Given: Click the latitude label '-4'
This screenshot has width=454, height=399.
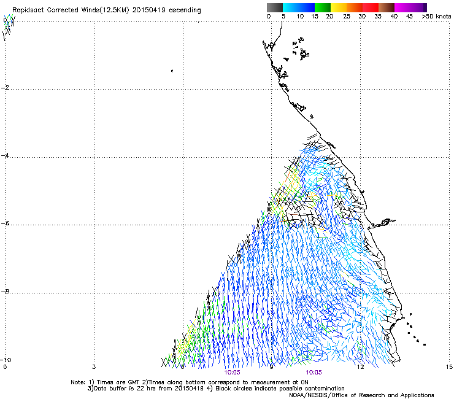Looking at the screenshot, I should pyautogui.click(x=5, y=155).
